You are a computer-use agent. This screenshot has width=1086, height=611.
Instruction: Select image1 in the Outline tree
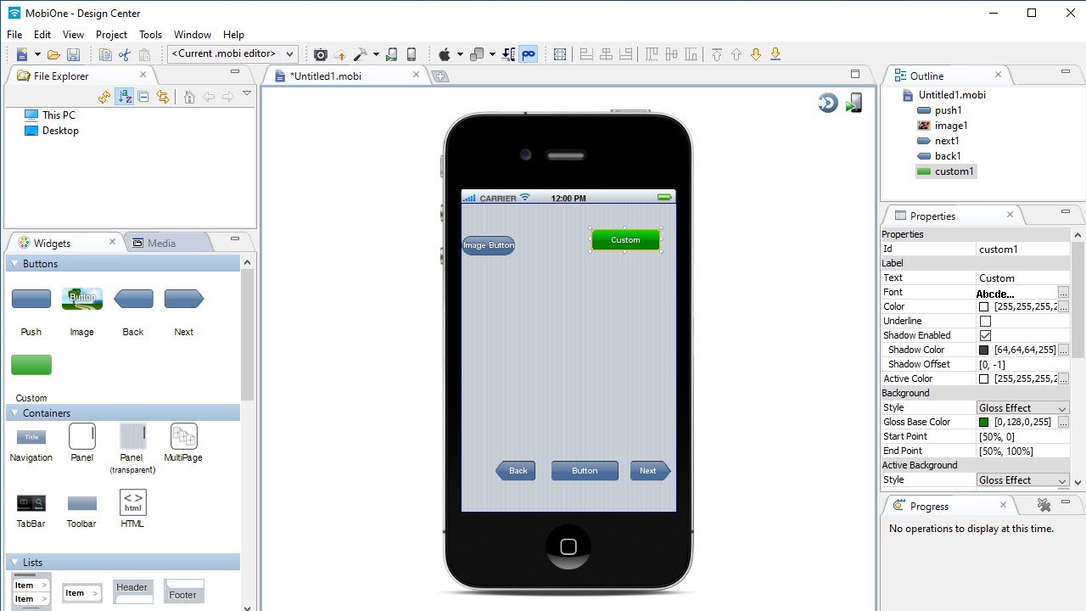(950, 125)
